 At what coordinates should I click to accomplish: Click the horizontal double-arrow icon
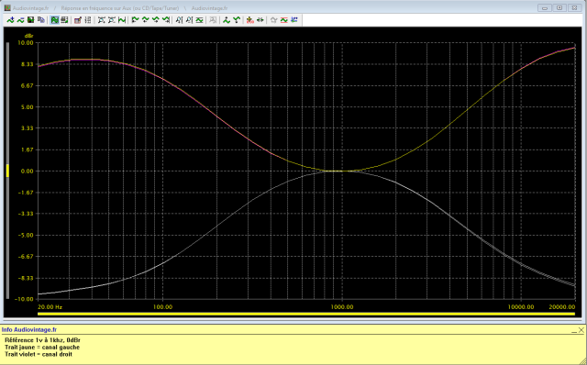click(260, 20)
